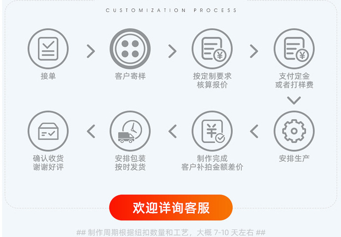Image resolution: width=341 pixels, height=237 pixels.
Task: Select the four-hole button 客户寄样 icon
Action: pos(130,49)
